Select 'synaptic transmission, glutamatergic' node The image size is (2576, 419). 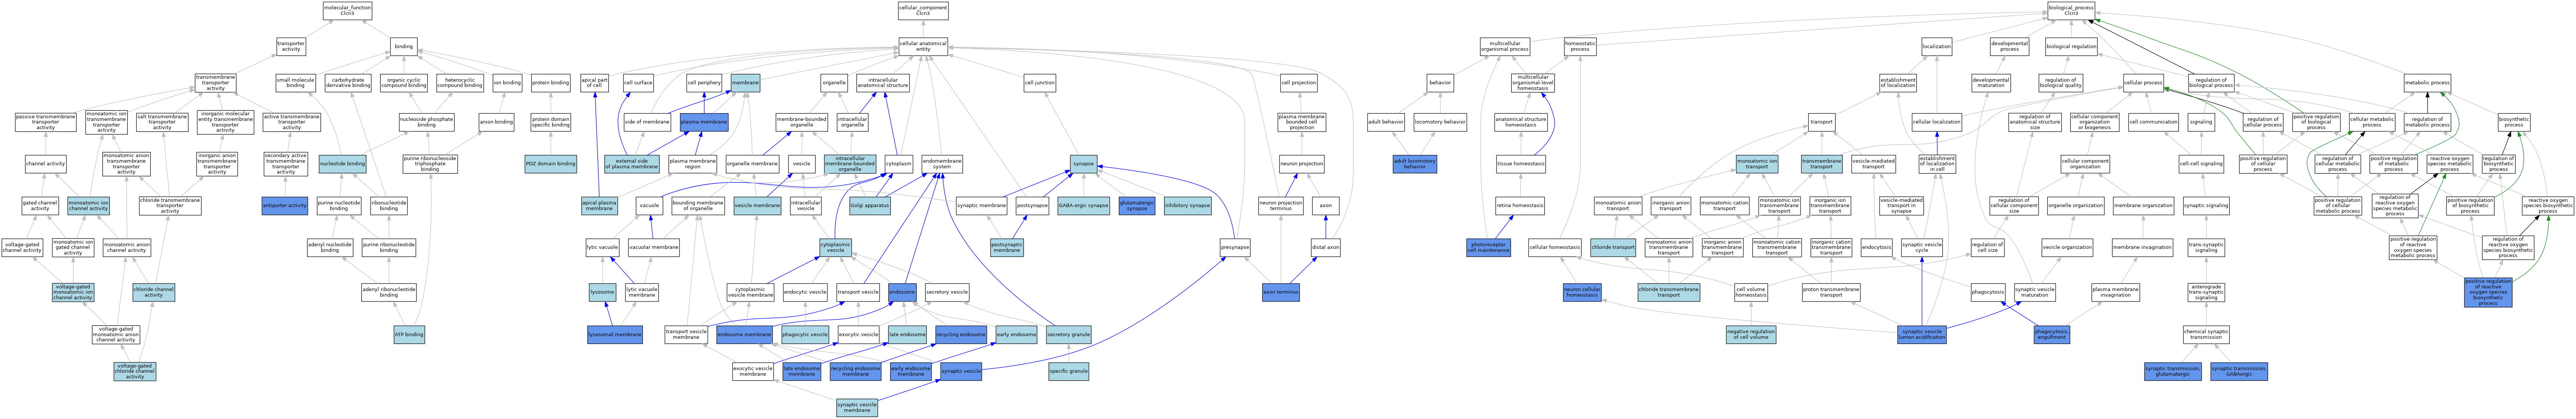(x=2173, y=372)
